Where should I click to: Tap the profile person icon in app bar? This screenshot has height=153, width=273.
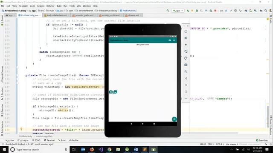pyautogui.click(x=174, y=40)
